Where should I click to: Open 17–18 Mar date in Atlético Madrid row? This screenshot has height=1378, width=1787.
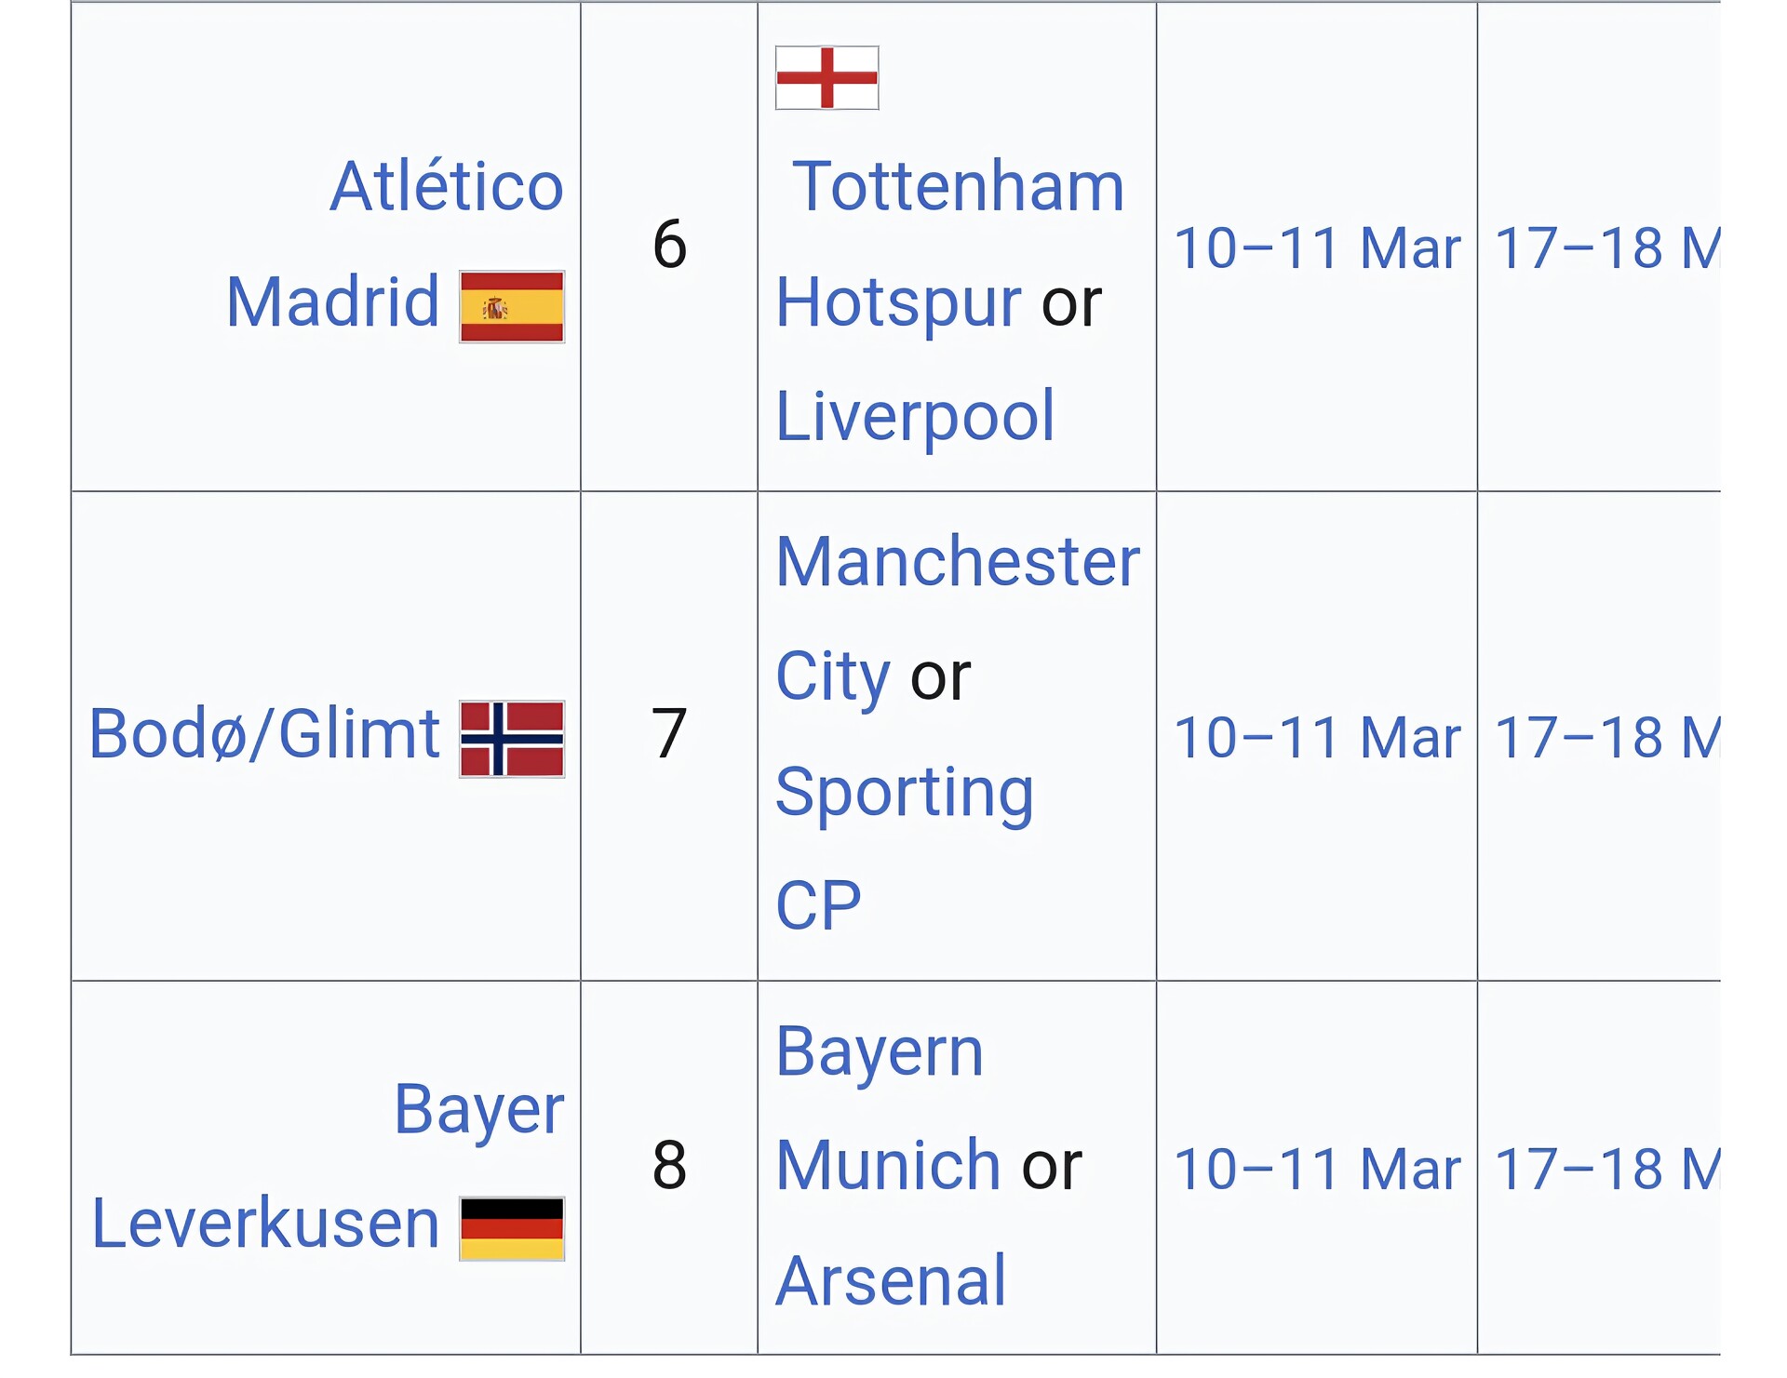click(x=1606, y=248)
